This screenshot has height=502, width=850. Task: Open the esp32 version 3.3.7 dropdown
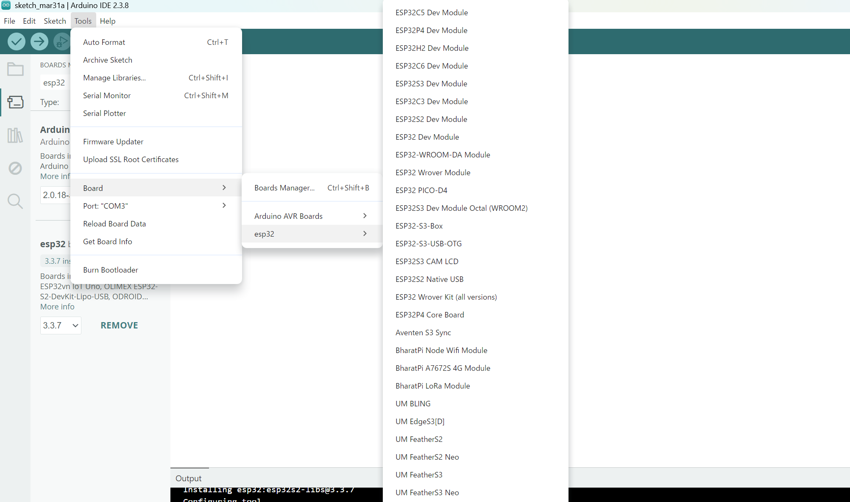pos(61,325)
